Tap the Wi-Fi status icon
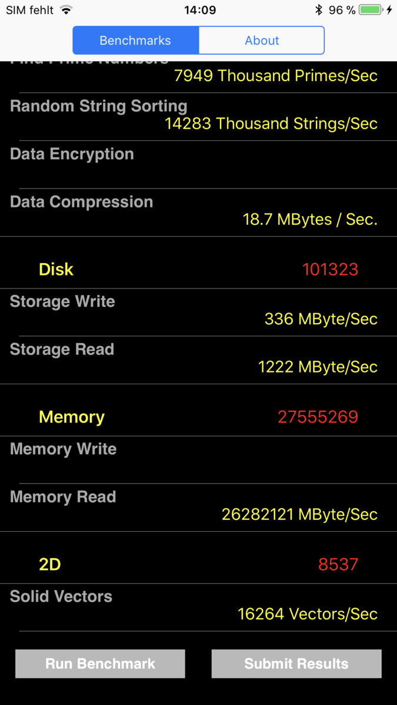The width and height of the screenshot is (397, 705). [66, 10]
